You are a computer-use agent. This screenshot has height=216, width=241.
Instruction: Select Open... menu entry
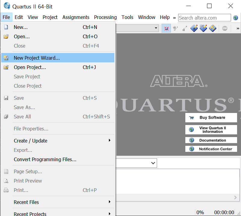tap(58, 36)
